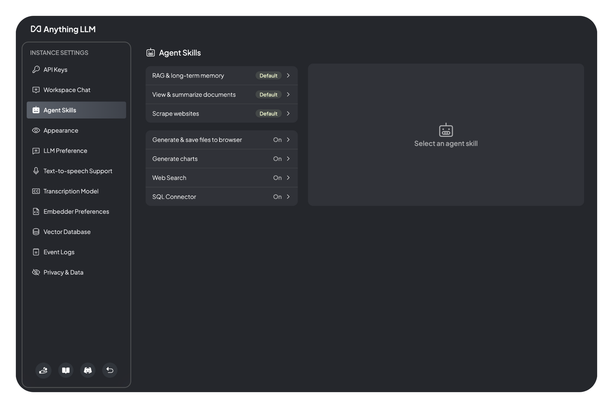
Task: Expand chevron for Generate charts
Action: [x=288, y=158]
